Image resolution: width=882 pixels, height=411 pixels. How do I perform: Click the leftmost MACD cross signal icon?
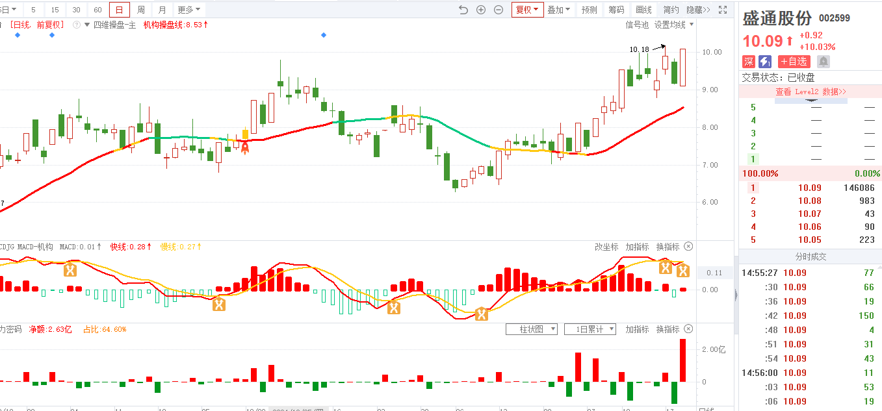[70, 269]
